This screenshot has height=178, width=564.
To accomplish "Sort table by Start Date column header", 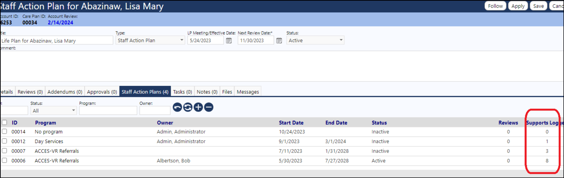I will (x=291, y=123).
